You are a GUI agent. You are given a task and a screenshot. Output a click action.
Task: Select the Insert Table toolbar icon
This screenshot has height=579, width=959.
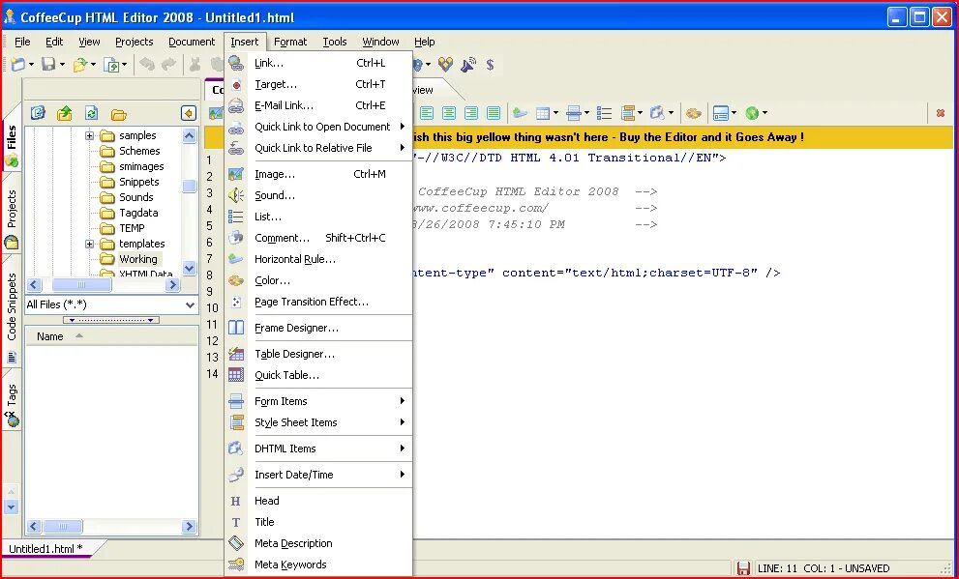pos(542,112)
